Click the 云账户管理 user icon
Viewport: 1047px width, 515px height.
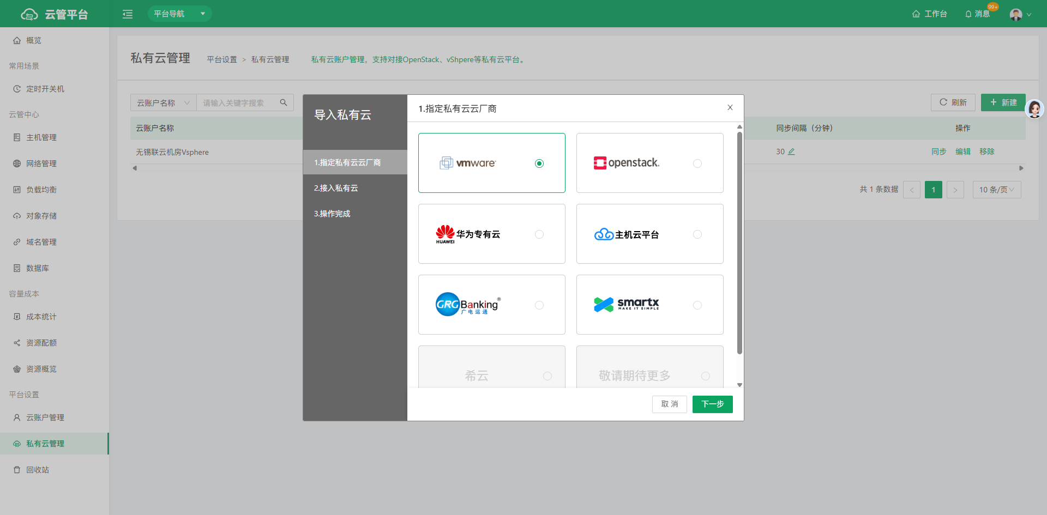pos(17,417)
